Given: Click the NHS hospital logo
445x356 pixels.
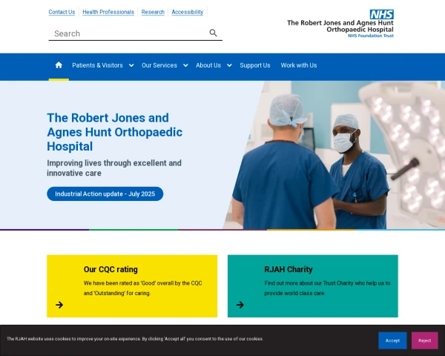Looking at the screenshot, I should point(340,24).
